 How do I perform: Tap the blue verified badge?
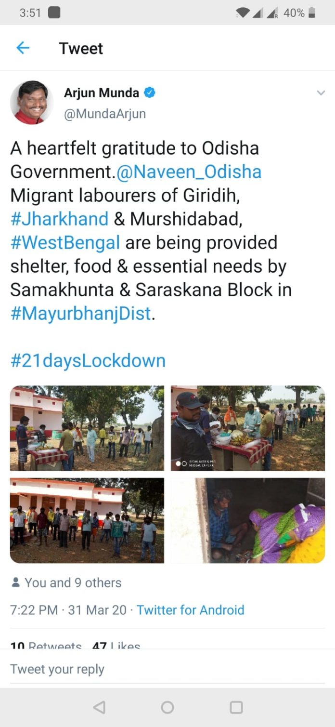click(150, 93)
